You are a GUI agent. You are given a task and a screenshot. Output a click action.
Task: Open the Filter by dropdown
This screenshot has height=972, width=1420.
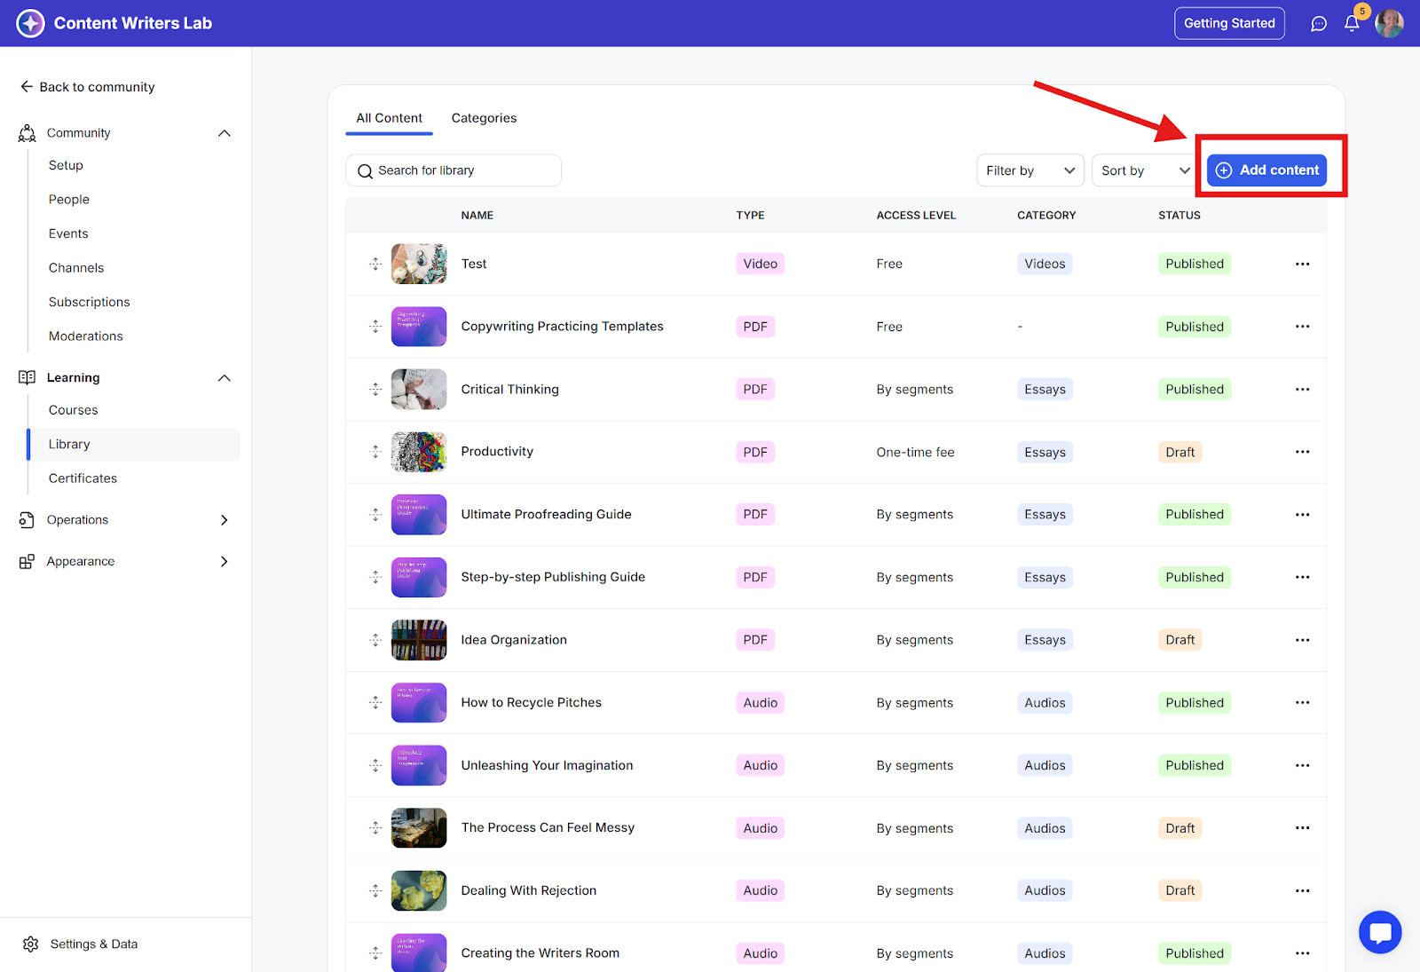pyautogui.click(x=1029, y=170)
